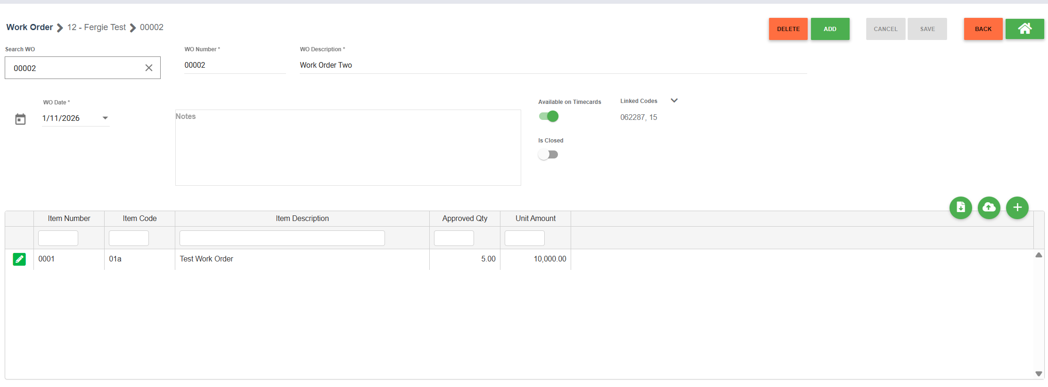Sort by Unit Amount column header
The width and height of the screenshot is (1048, 387).
pyautogui.click(x=535, y=219)
